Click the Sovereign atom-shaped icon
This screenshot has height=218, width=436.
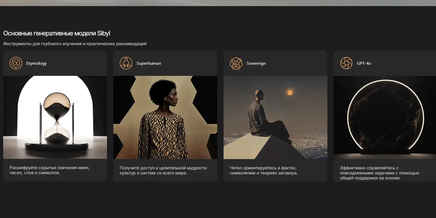(236, 63)
